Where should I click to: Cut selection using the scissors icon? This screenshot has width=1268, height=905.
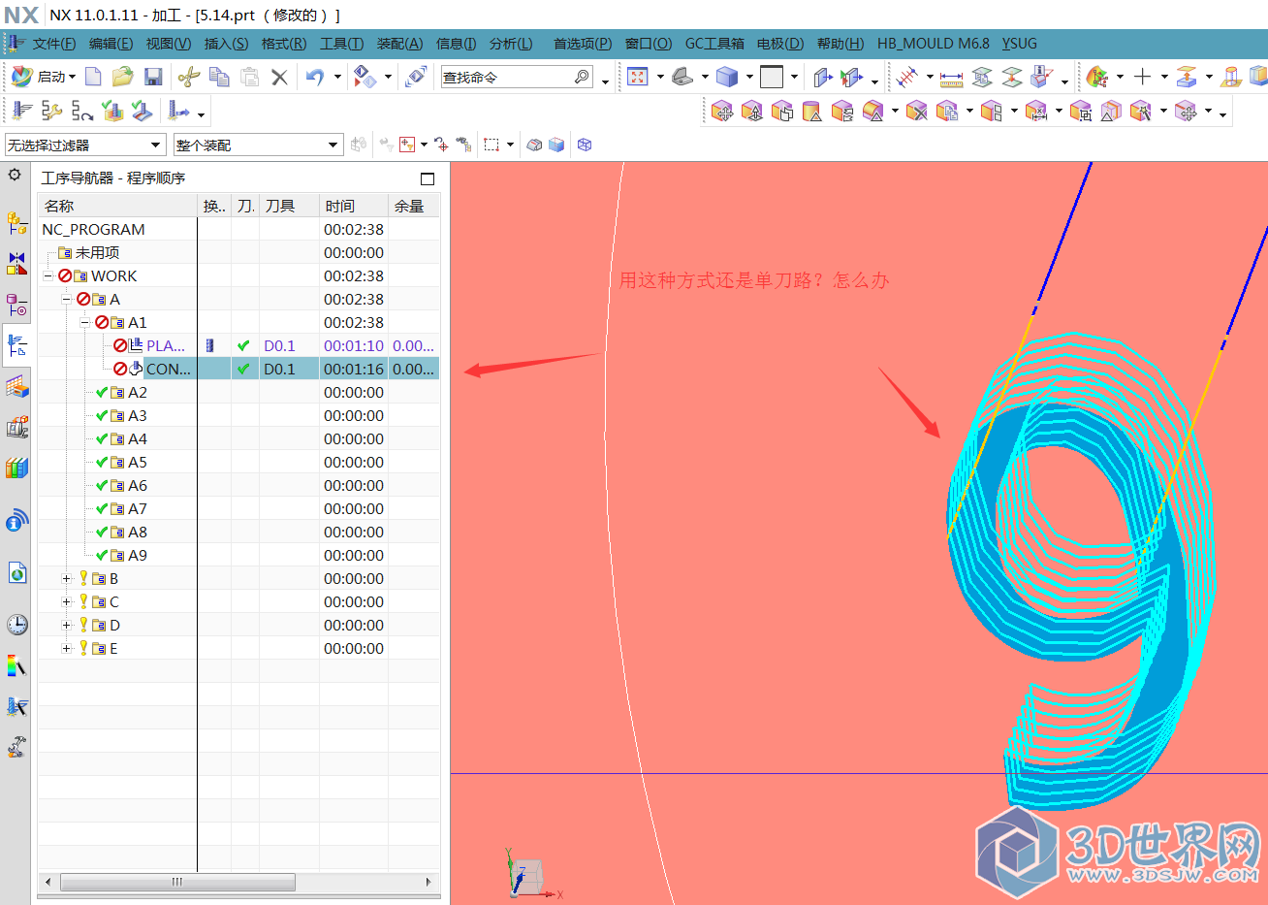click(x=189, y=77)
